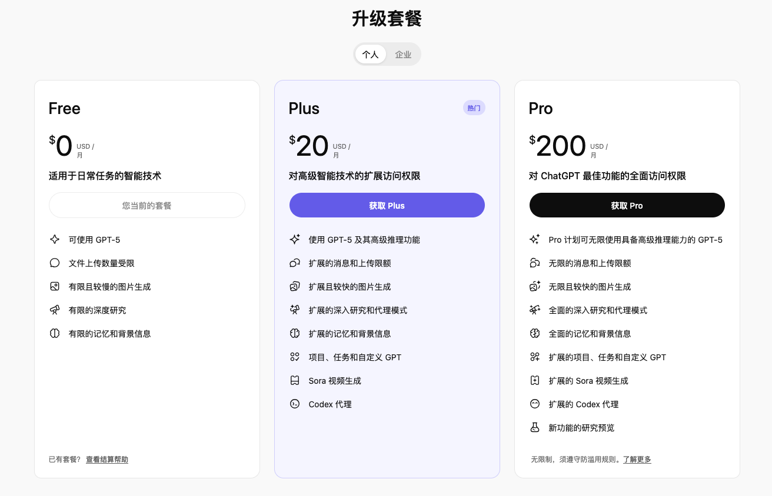Click the text 对 ChatGPT 最佳功能的全面访问权限
Viewport: 772px width, 496px height.
pyautogui.click(x=608, y=176)
